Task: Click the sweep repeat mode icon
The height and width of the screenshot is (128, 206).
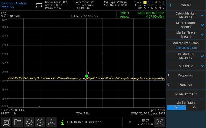Action: 39,5
